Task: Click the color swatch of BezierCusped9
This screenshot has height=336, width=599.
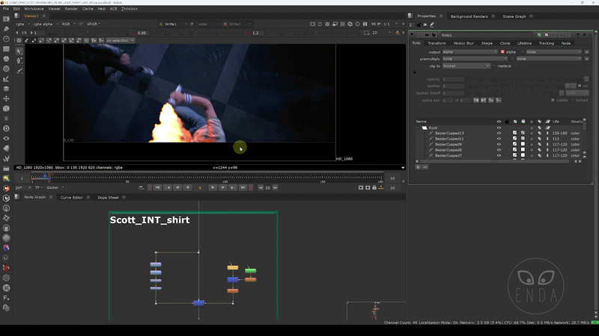Action: (x=523, y=144)
